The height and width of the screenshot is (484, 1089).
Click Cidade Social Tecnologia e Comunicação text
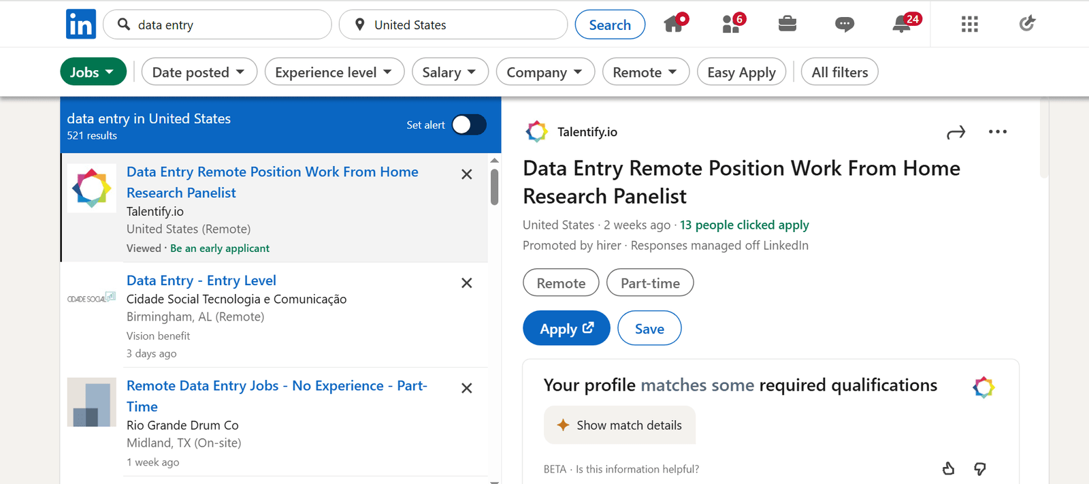coord(236,299)
